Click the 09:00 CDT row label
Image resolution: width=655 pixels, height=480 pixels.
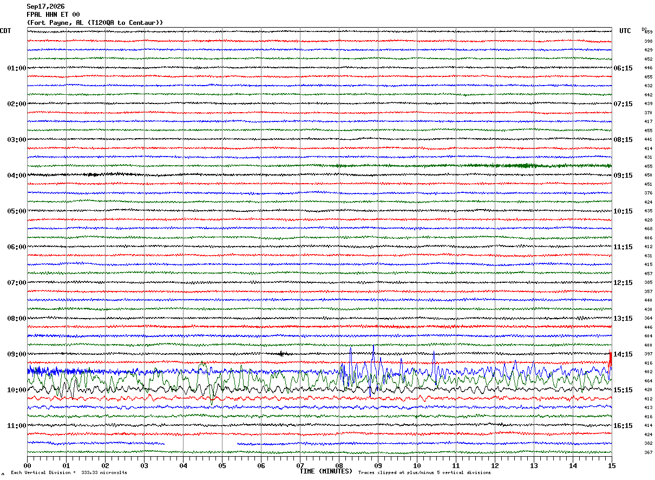16,354
